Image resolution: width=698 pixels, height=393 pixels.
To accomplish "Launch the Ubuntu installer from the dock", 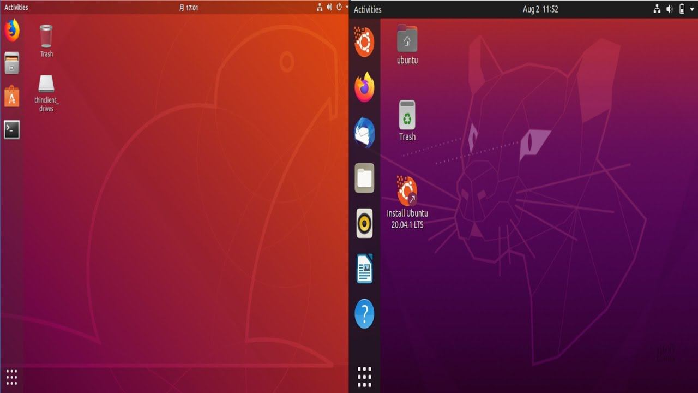I will point(364,42).
